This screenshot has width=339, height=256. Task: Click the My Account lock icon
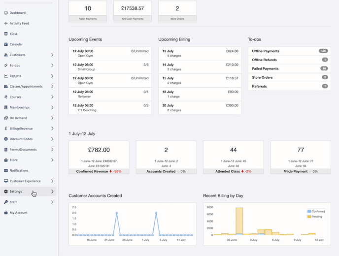pyautogui.click(x=6, y=213)
